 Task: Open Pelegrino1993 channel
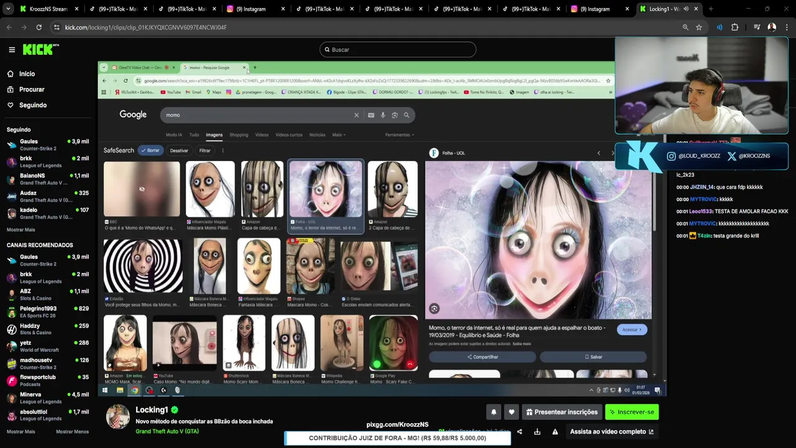(48, 312)
